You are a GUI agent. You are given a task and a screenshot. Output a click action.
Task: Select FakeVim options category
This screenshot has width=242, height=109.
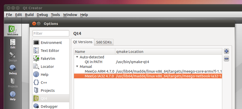click(x=48, y=59)
